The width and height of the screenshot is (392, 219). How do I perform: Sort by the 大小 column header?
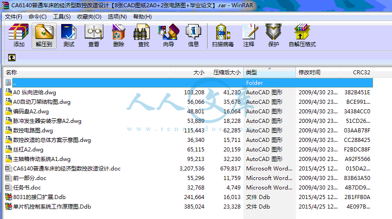pos(189,73)
